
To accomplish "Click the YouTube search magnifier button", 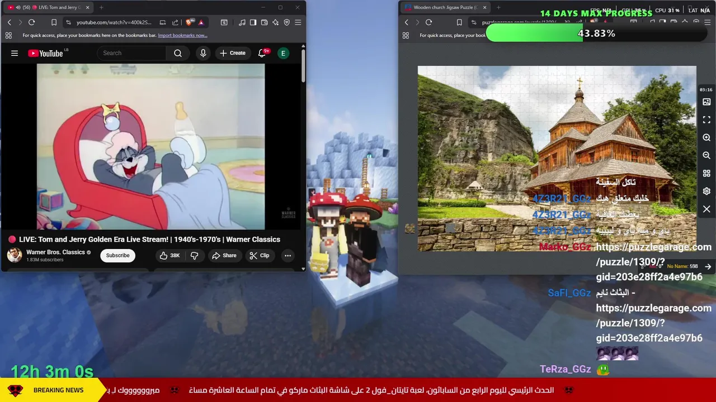I will point(178,53).
